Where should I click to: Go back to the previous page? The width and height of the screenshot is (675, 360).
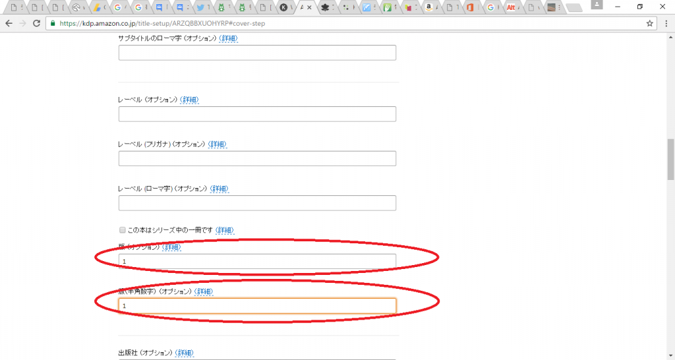coord(9,24)
